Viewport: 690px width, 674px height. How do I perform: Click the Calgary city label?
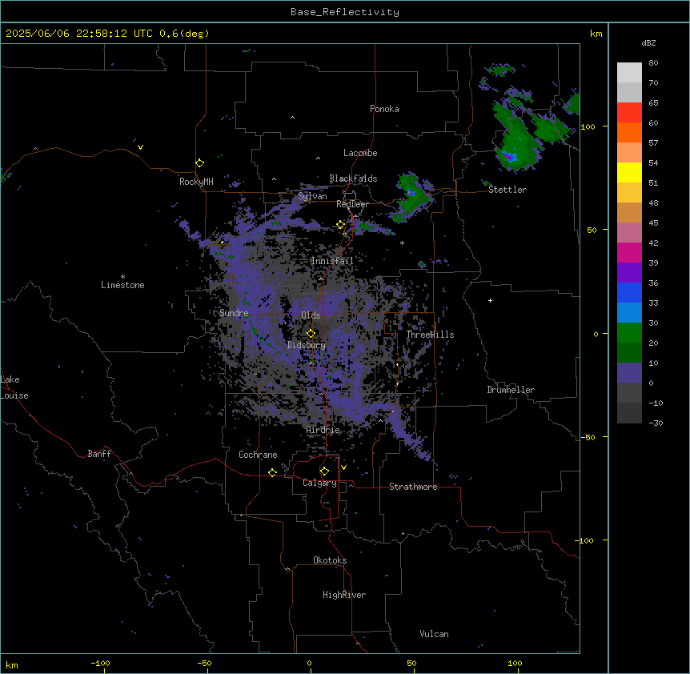[x=319, y=483]
